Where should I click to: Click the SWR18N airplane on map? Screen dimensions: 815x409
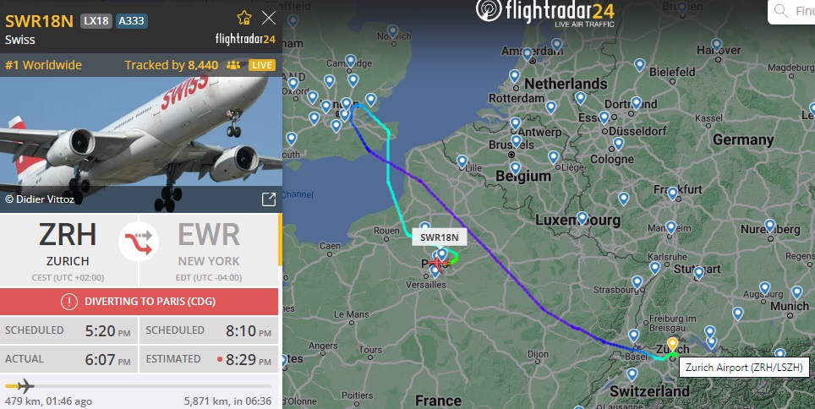tap(438, 264)
